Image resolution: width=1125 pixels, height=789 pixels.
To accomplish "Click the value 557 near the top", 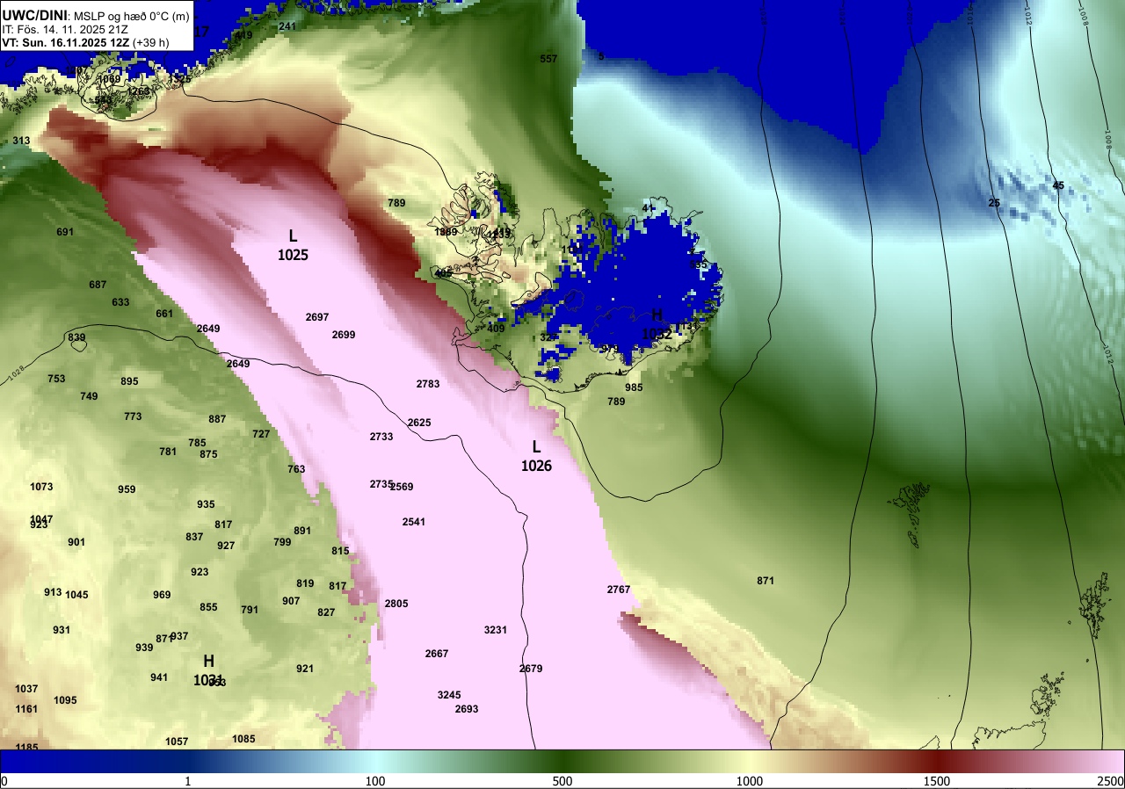I will (x=548, y=59).
